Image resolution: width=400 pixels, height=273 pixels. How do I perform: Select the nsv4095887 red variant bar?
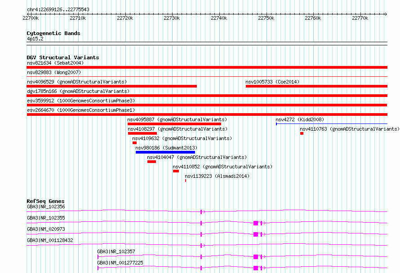pyautogui.click(x=174, y=124)
